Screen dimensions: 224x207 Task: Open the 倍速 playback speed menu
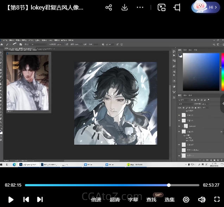click(x=96, y=200)
